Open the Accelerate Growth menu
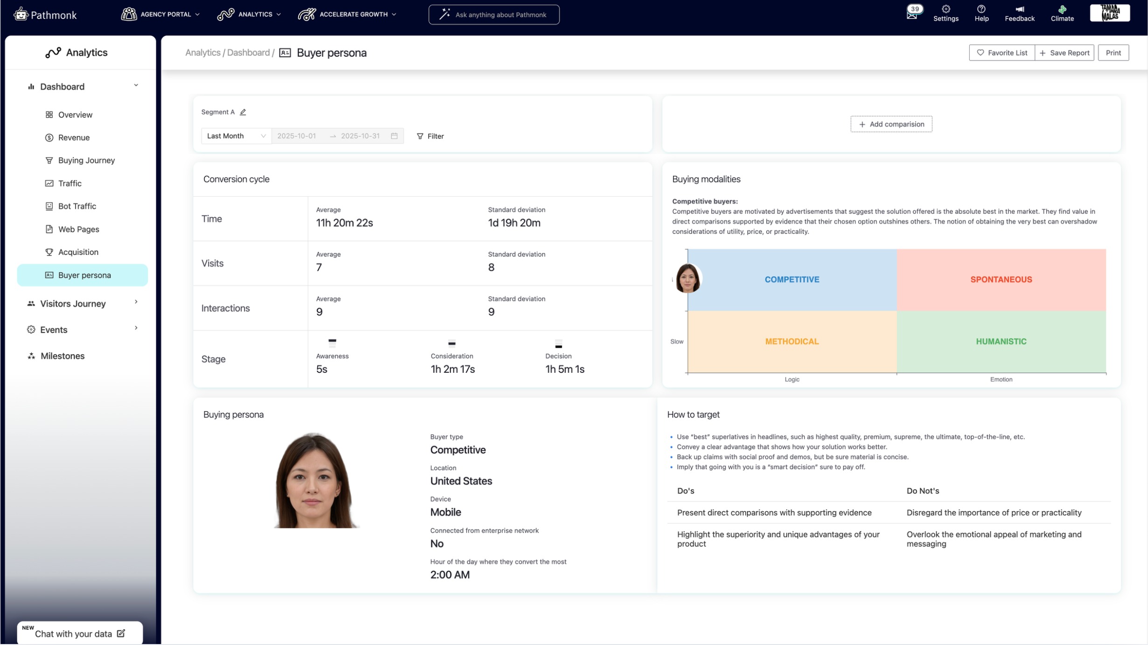The image size is (1148, 645). click(347, 14)
